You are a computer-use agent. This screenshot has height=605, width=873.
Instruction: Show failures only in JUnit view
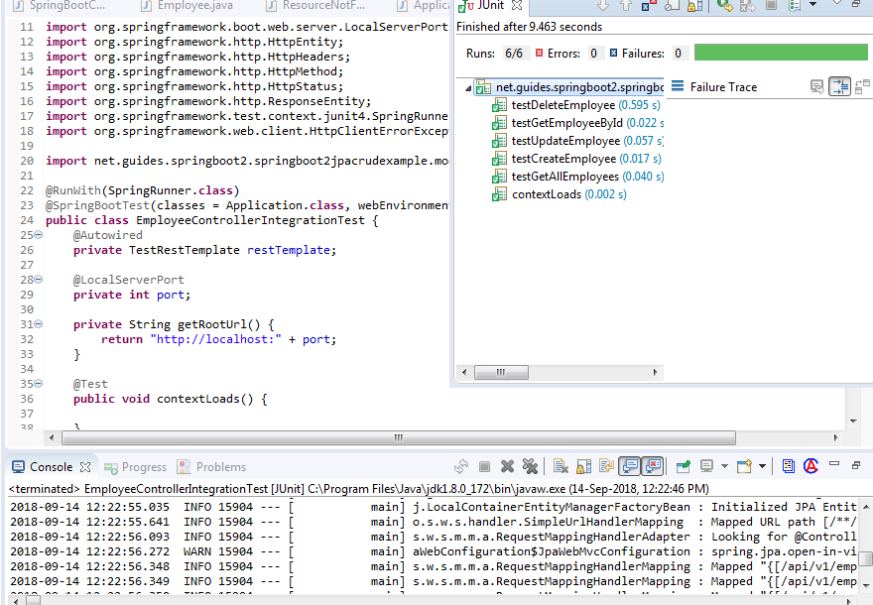click(644, 8)
